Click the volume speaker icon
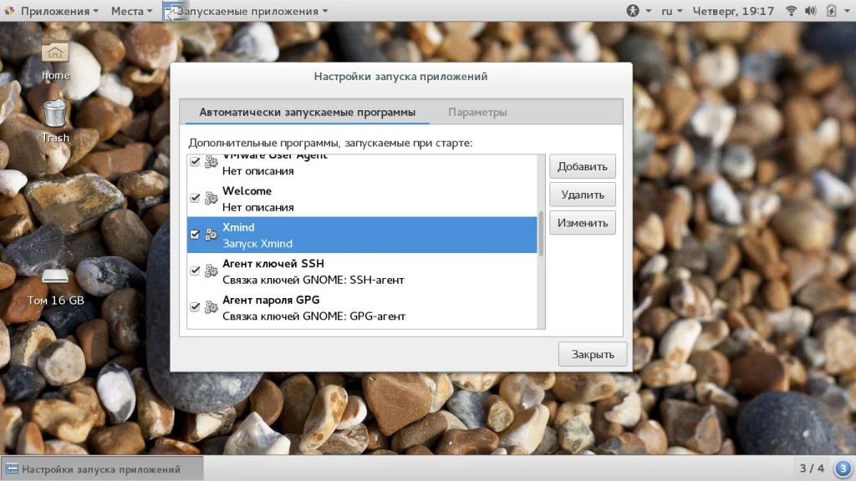The image size is (856, 481). (810, 10)
